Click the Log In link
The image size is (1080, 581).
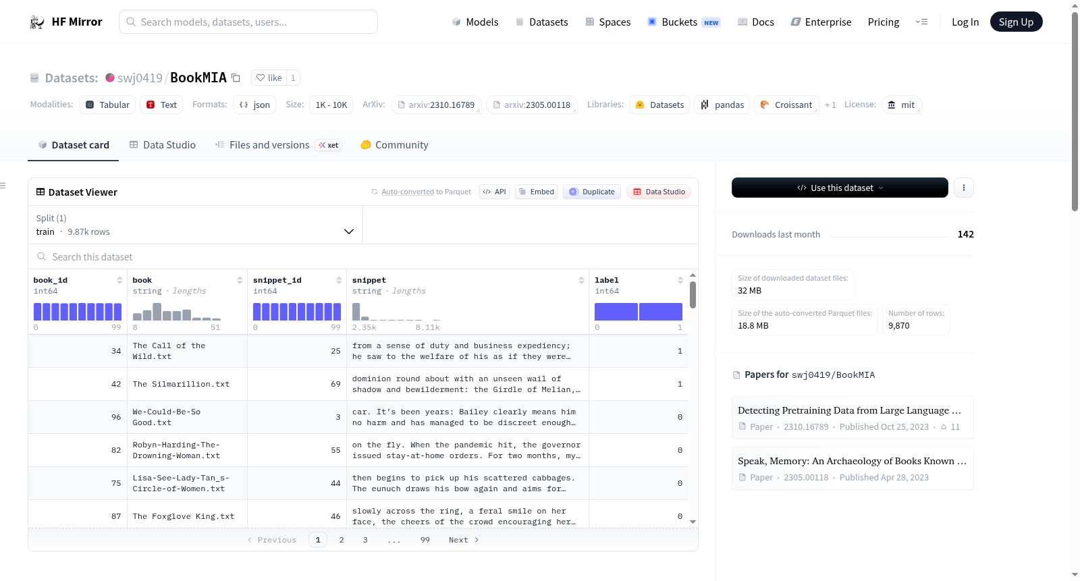965,22
